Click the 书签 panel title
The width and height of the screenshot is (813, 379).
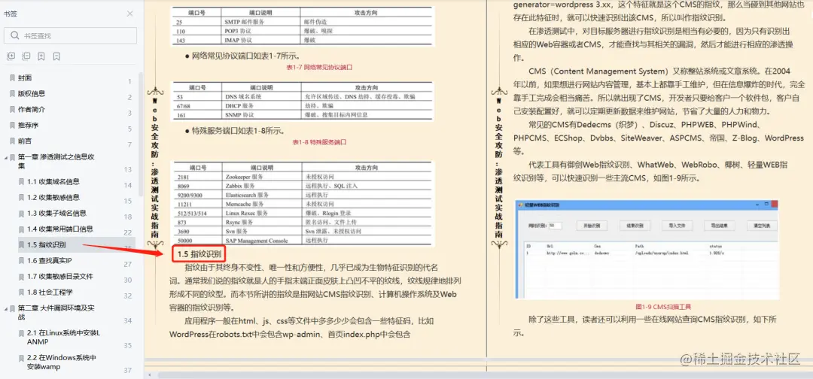pyautogui.click(x=11, y=14)
